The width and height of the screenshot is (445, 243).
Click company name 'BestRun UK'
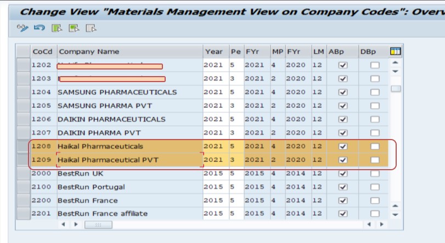point(80,173)
